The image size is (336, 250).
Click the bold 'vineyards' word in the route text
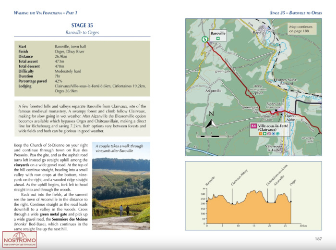22,165
